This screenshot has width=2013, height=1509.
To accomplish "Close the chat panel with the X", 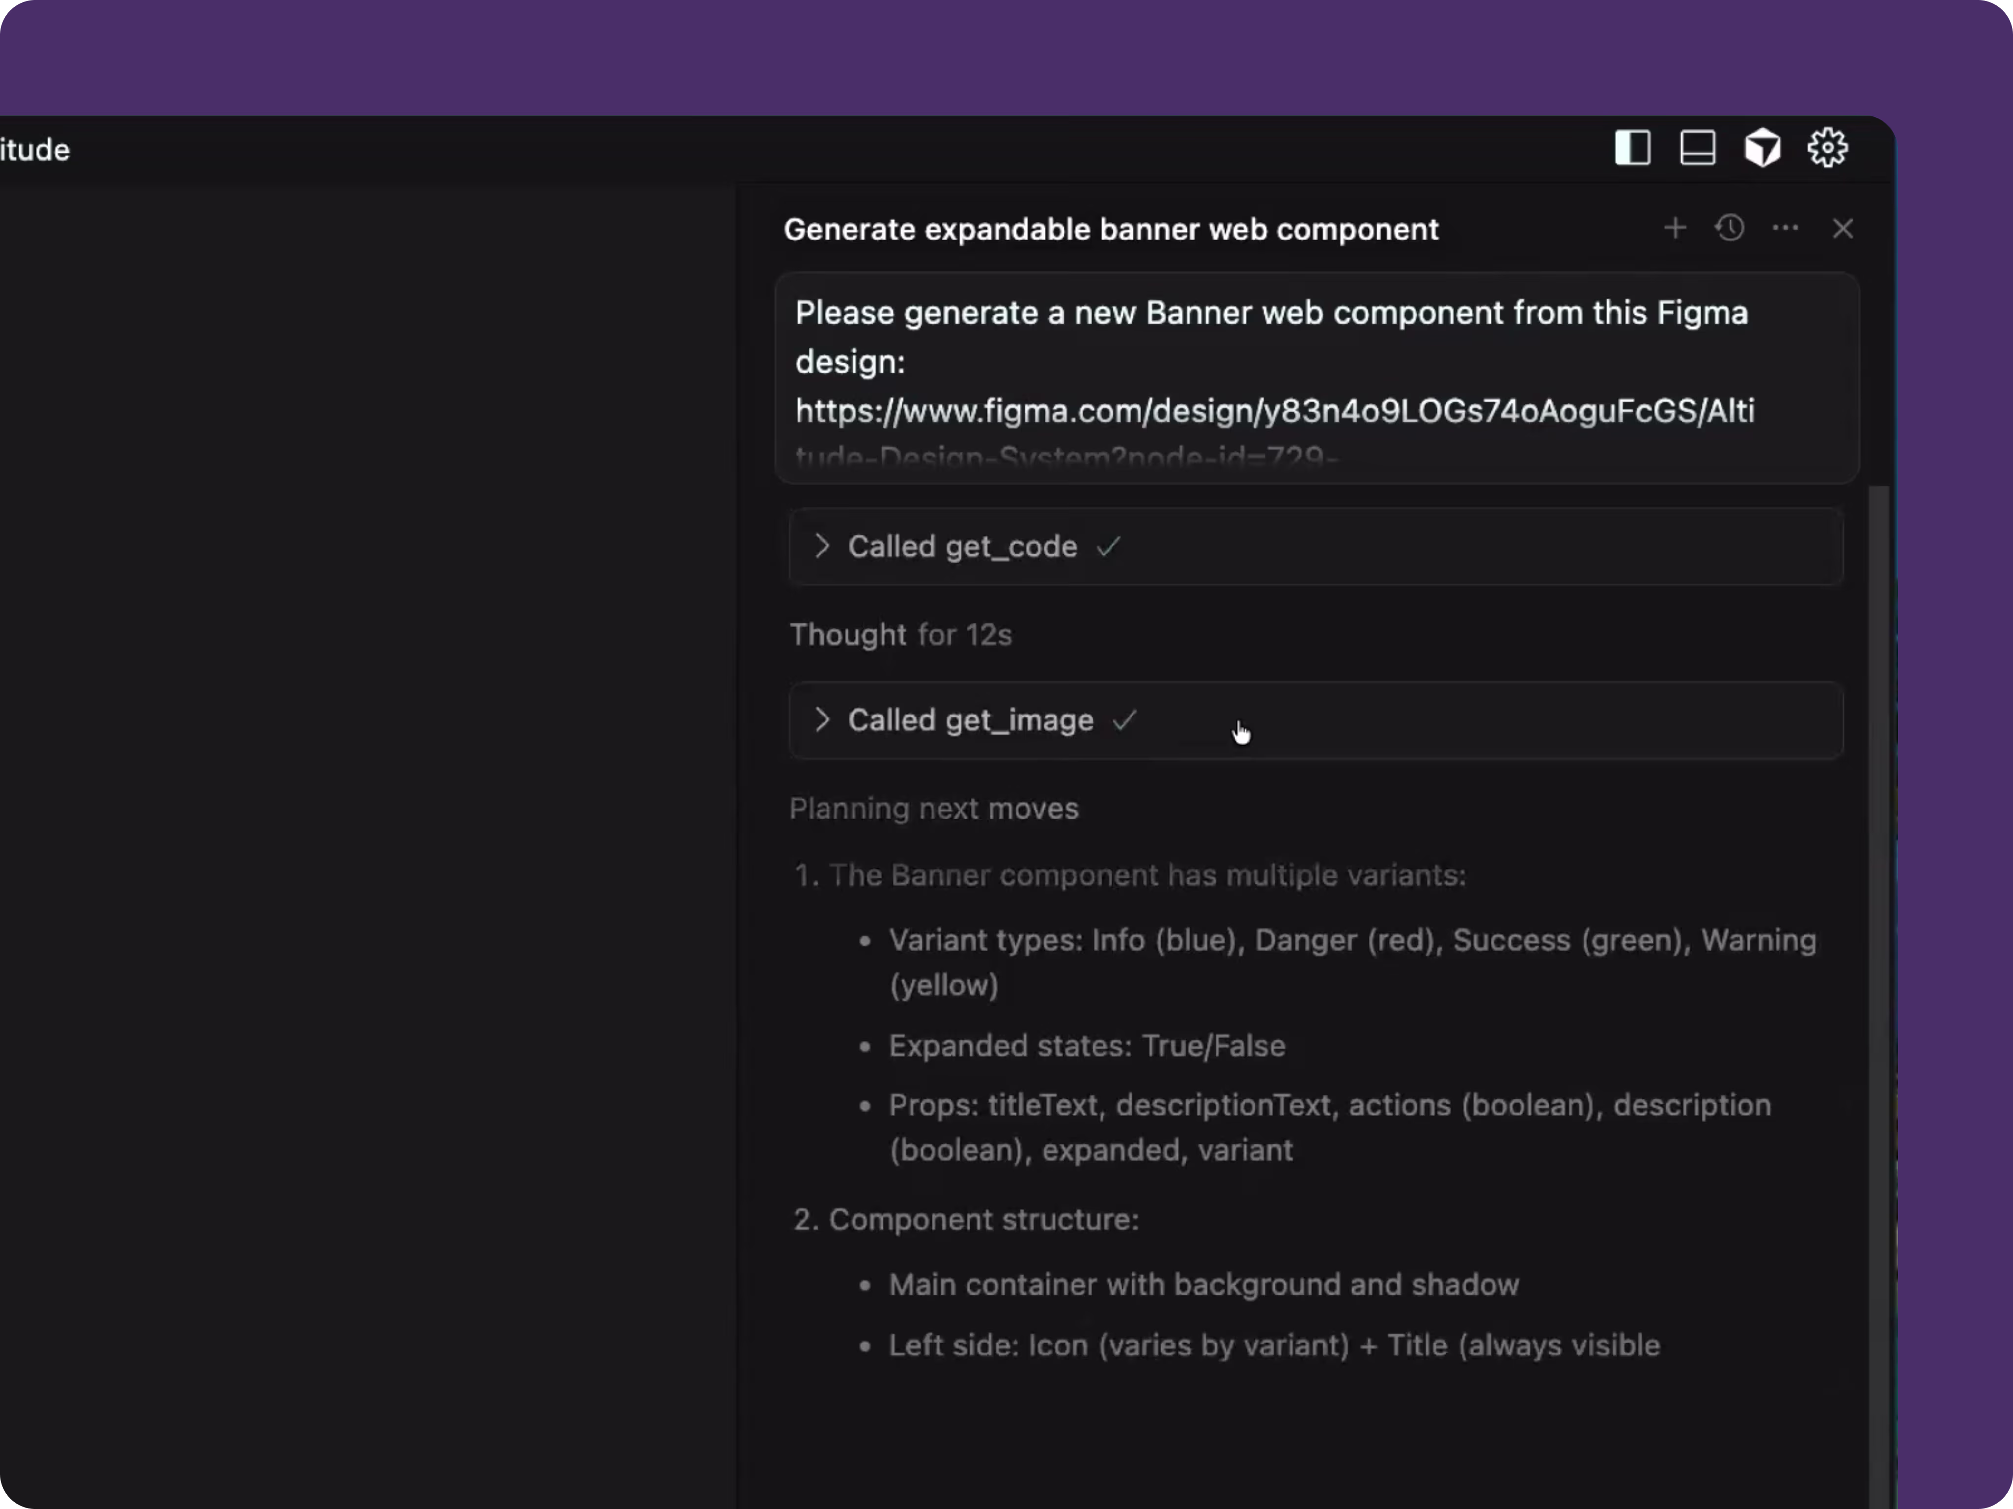I will 1843,228.
